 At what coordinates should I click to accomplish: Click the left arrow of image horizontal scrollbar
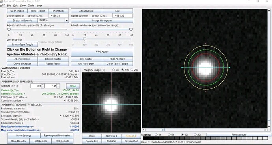(x=143, y=130)
